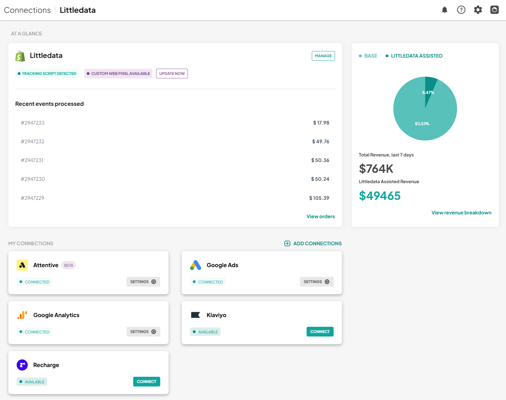This screenshot has height=400, width=506.
Task: Select order #2947232
Action: 33,142
